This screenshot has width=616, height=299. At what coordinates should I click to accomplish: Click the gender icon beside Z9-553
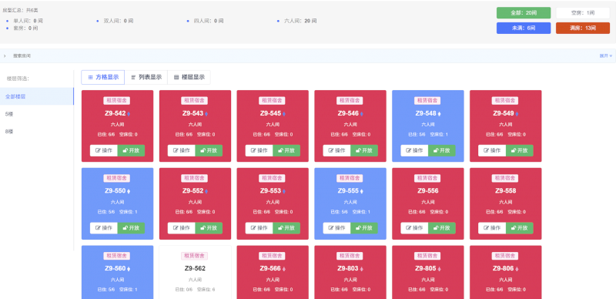(x=284, y=192)
